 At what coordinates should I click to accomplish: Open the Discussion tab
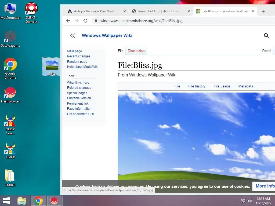(x=136, y=51)
